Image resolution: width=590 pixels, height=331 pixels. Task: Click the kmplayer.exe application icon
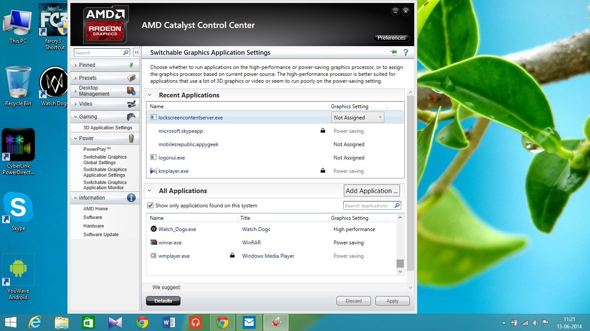pos(153,171)
